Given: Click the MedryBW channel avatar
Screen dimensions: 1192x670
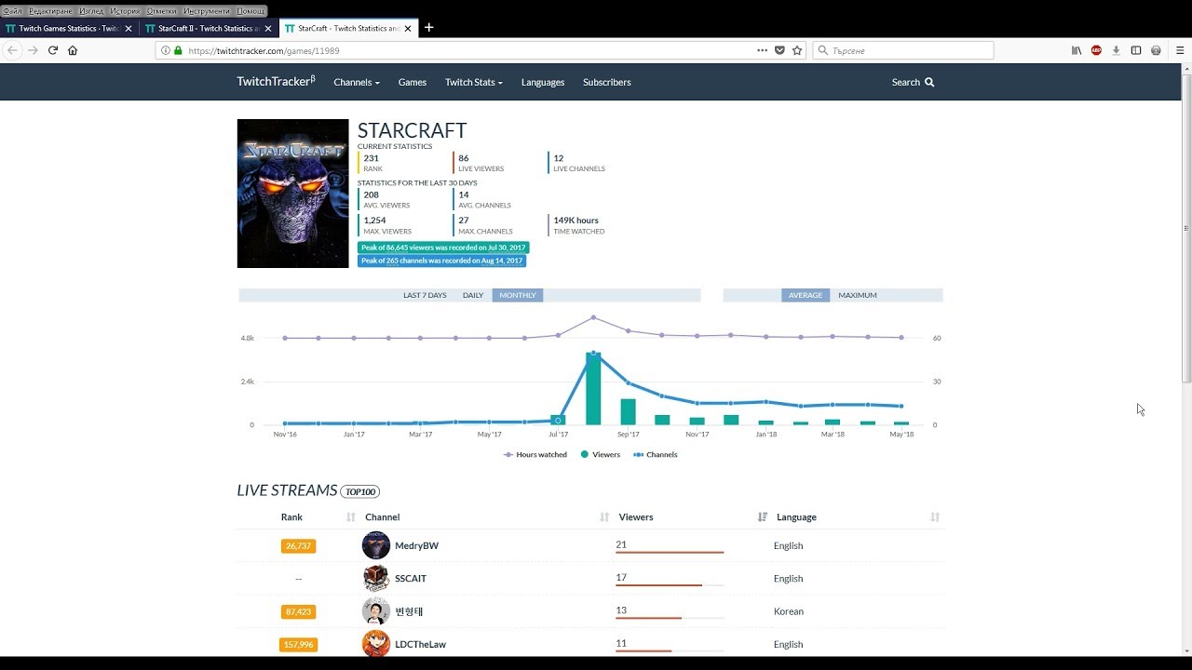Looking at the screenshot, I should [376, 545].
